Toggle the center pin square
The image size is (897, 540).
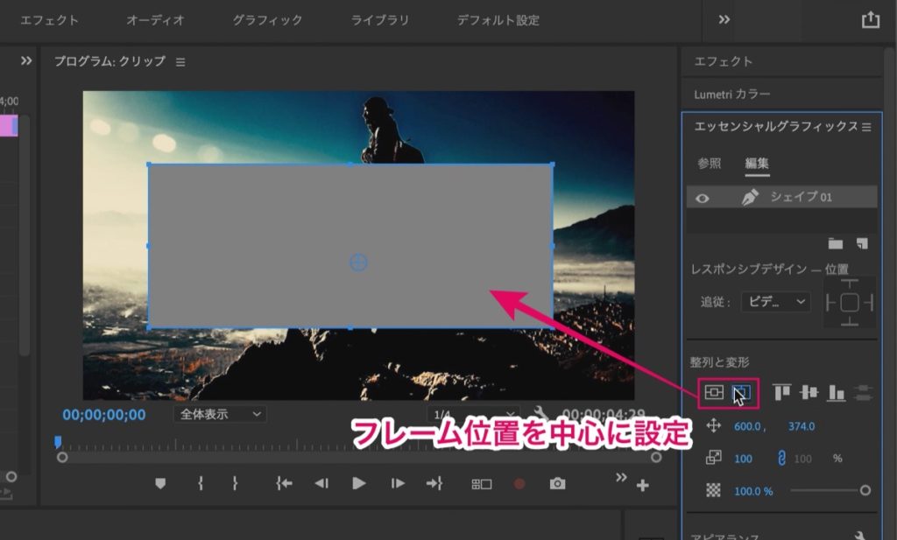[850, 302]
